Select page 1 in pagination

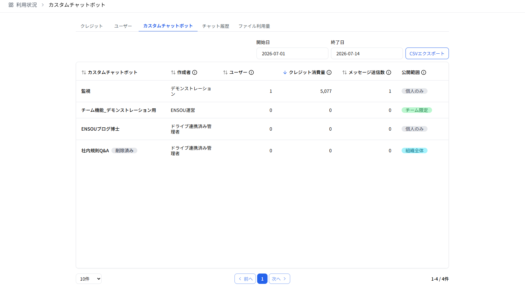point(262,279)
